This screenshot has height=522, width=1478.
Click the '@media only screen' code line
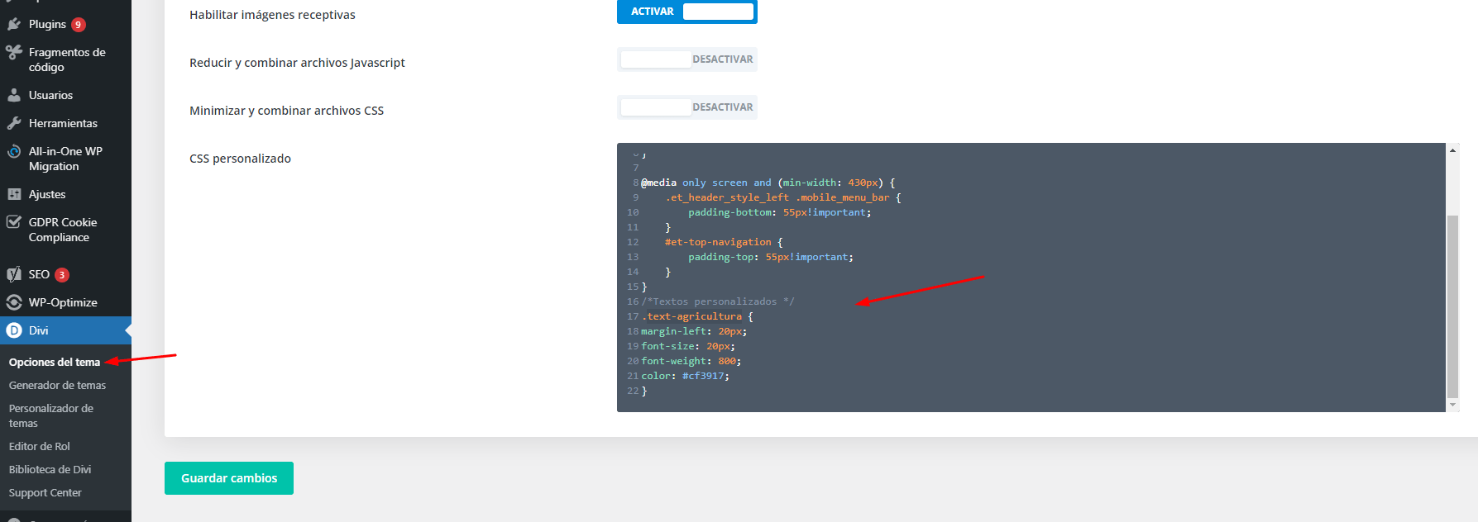click(x=768, y=183)
